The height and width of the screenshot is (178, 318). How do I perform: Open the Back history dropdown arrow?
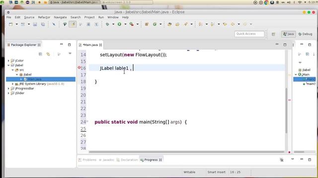(x=238, y=24)
